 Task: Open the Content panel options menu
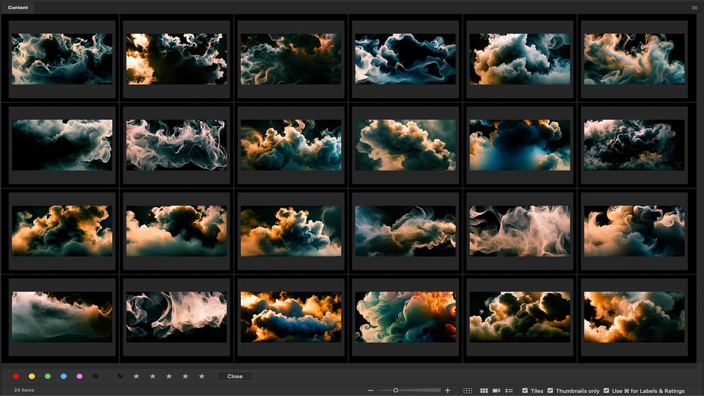point(695,8)
